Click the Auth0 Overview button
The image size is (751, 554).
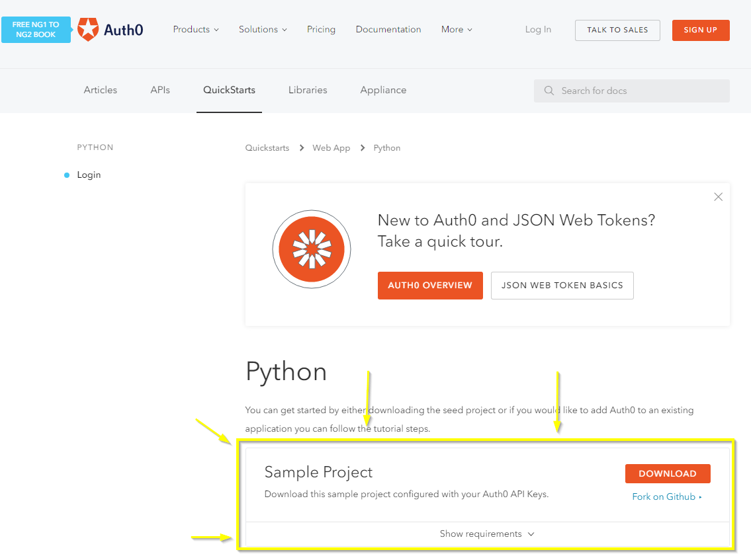point(430,286)
